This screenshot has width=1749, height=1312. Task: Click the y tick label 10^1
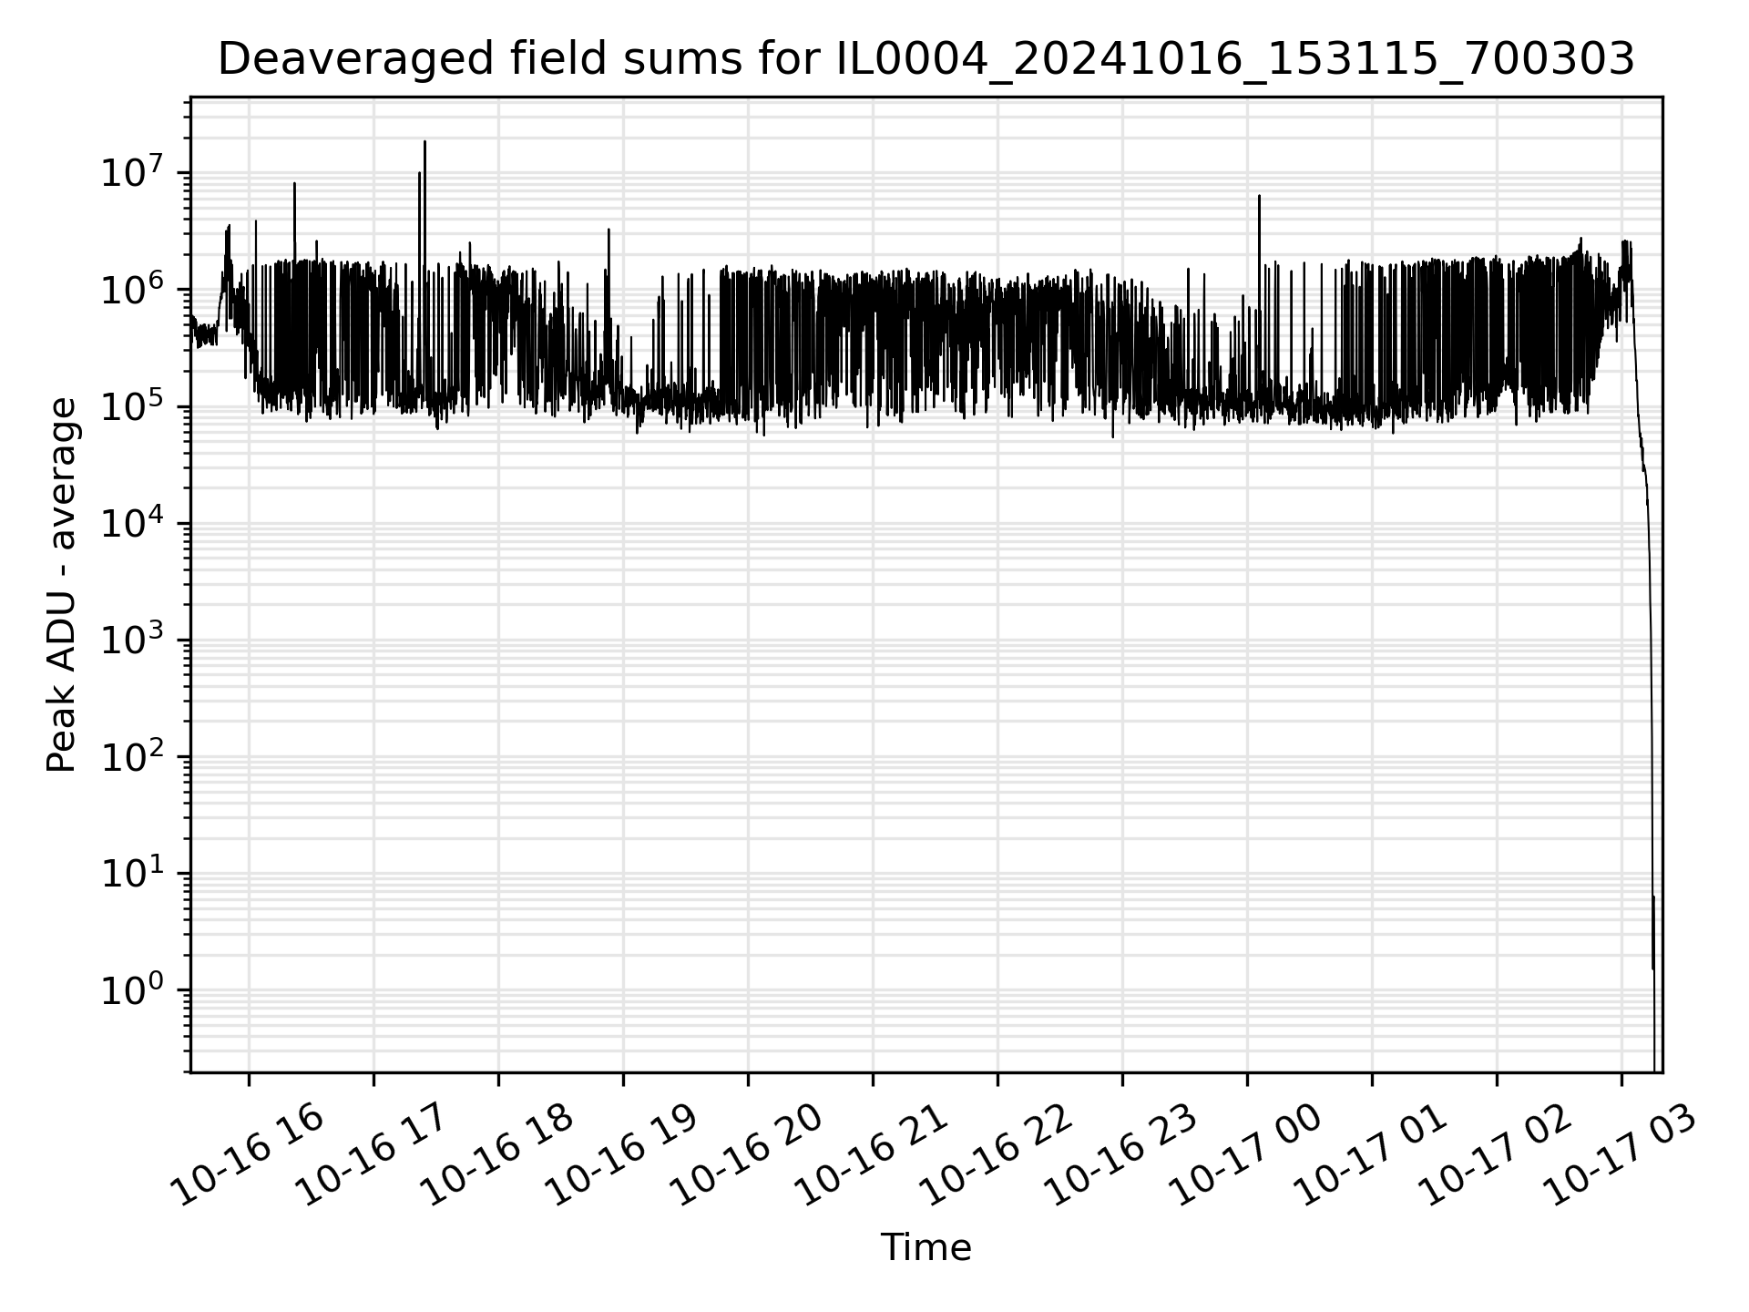[x=132, y=871]
